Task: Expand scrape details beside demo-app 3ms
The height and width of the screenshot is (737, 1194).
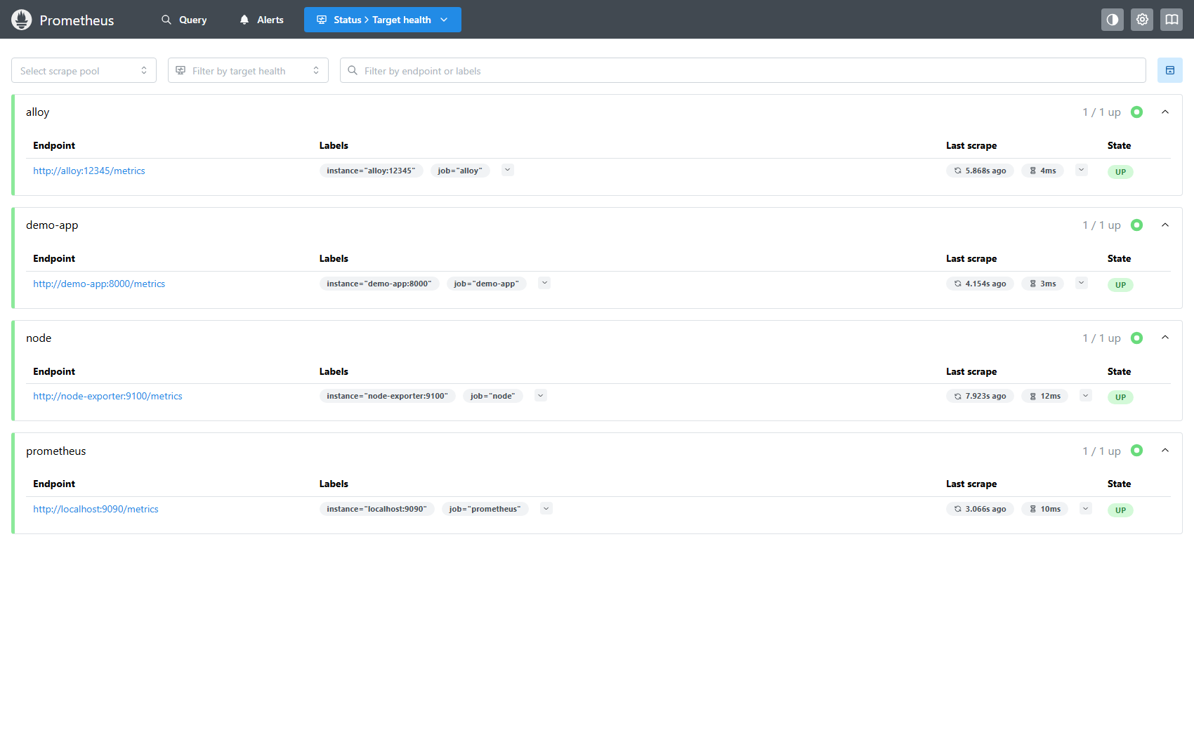Action: click(x=1082, y=283)
